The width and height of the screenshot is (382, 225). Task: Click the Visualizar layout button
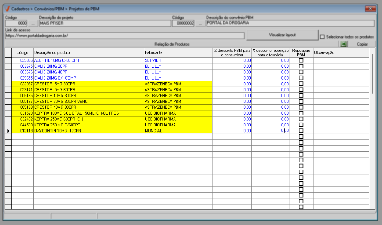282,35
